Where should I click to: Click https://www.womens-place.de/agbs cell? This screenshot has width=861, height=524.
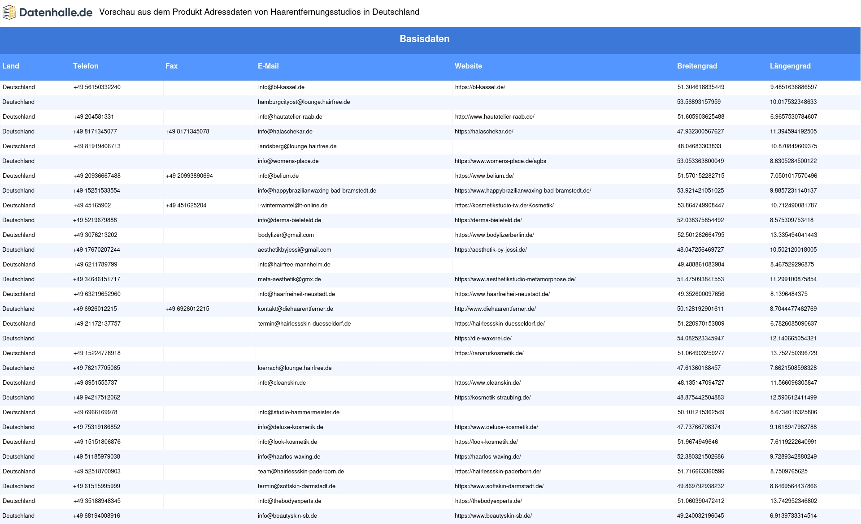(500, 161)
